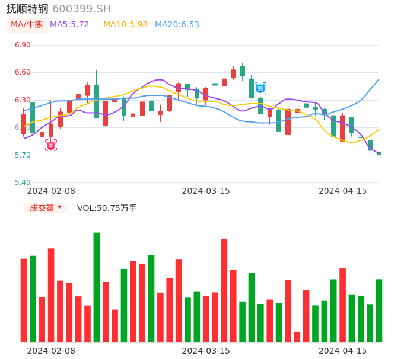Image resolution: width=407 pixels, height=359 pixels.
Task: Click the MA10:5.98 legend label
Action: click(125, 25)
